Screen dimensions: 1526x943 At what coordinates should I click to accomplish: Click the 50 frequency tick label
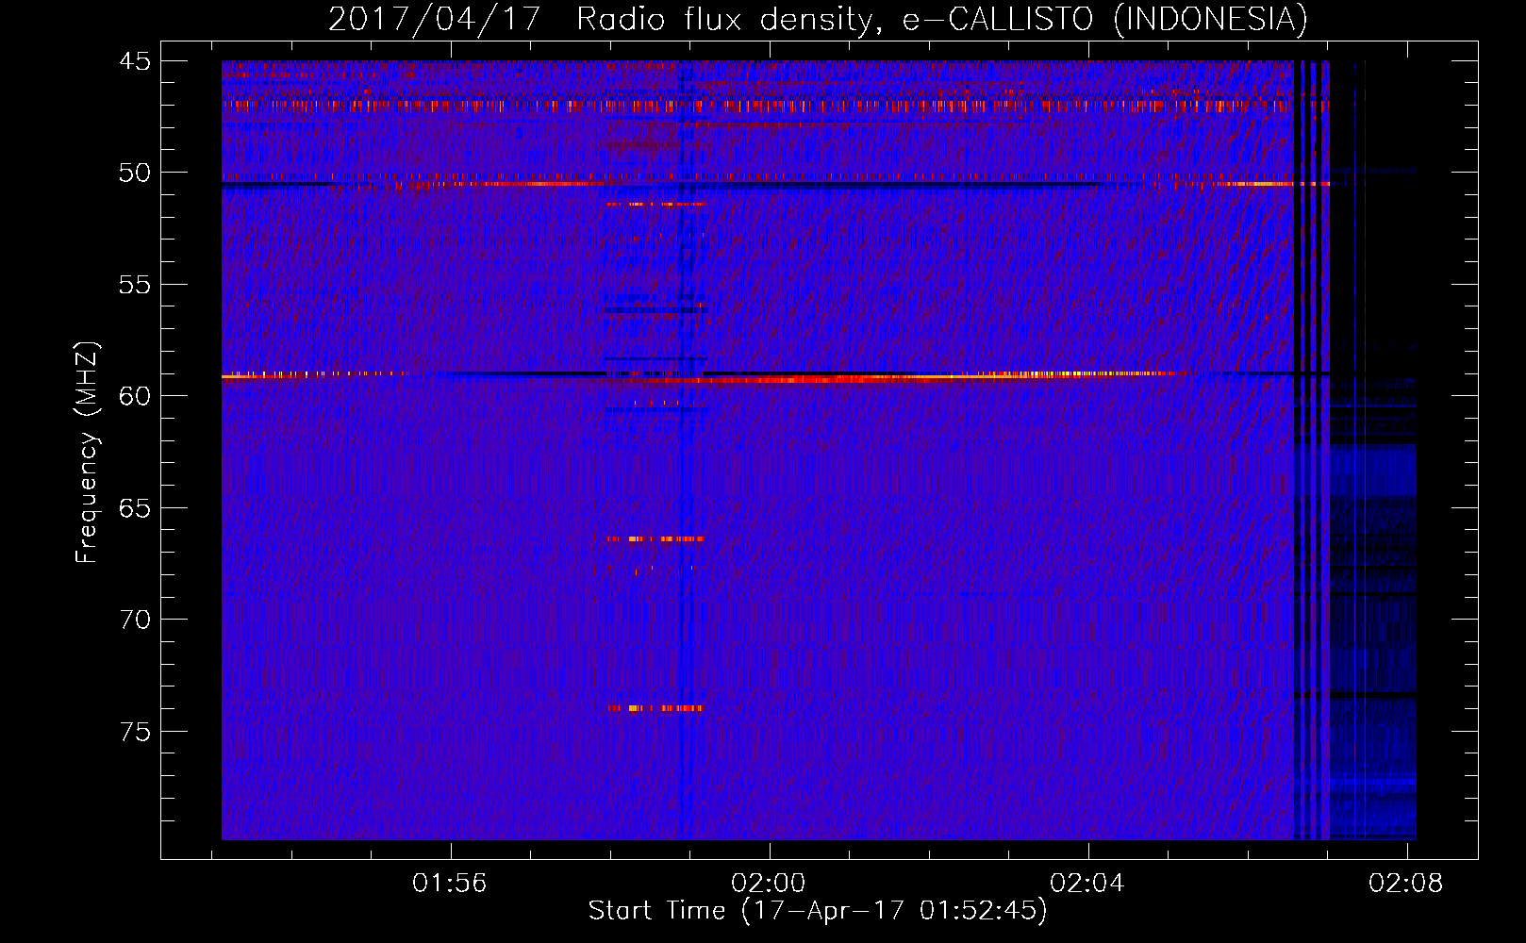point(135,173)
